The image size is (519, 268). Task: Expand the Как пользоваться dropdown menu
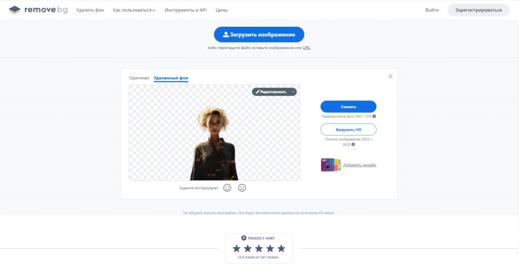(134, 10)
